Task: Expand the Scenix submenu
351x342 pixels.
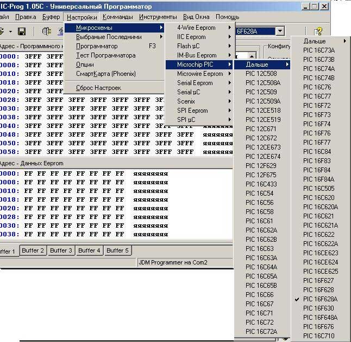Action: click(x=199, y=101)
